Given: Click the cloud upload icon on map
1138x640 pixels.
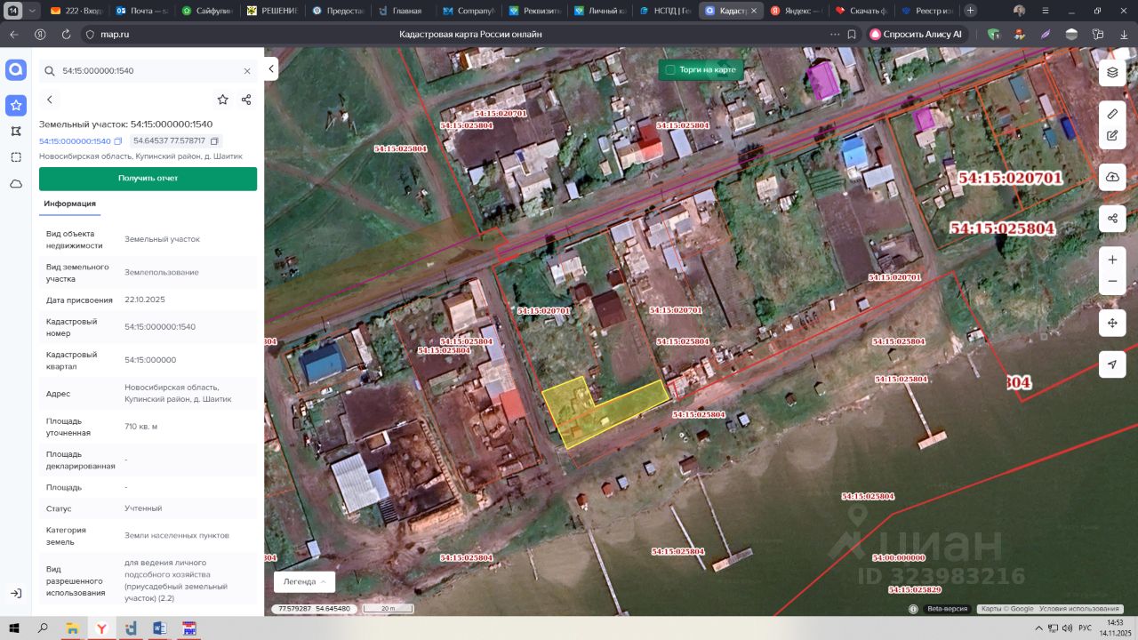Looking at the screenshot, I should click(x=1112, y=177).
